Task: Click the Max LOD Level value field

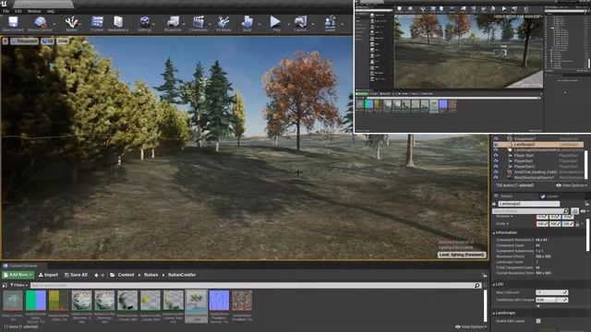Action: 552,292
